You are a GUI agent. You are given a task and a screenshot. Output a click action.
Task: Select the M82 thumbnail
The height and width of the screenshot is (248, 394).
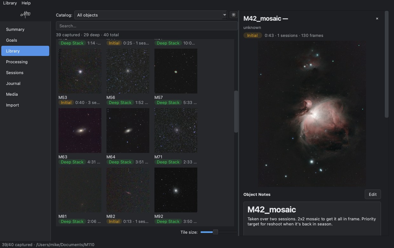pos(128,190)
